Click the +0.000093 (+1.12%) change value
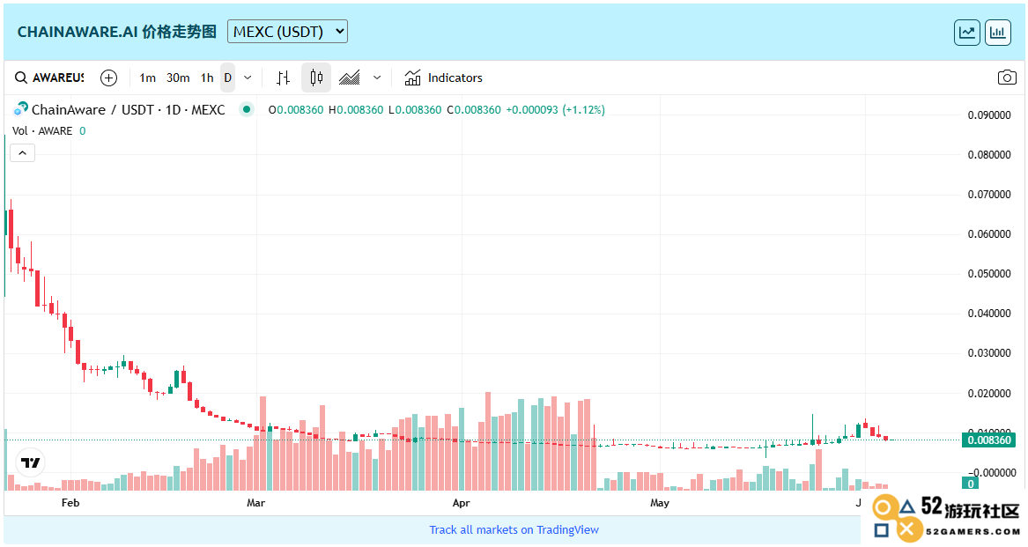This screenshot has width=1028, height=547. (555, 109)
